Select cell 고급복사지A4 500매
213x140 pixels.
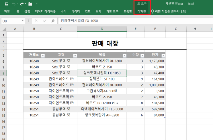(102, 91)
